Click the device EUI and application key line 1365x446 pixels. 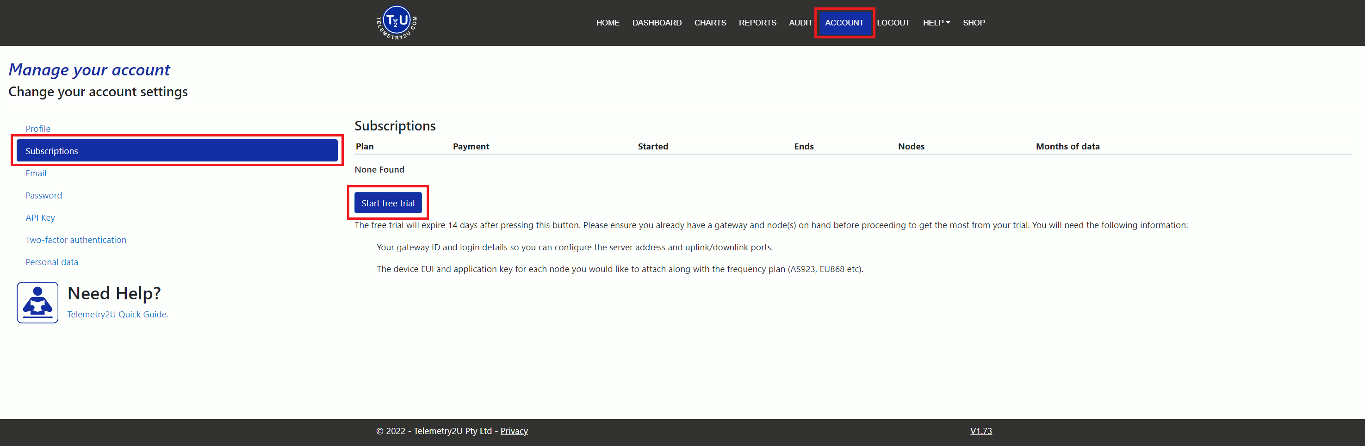pos(620,269)
